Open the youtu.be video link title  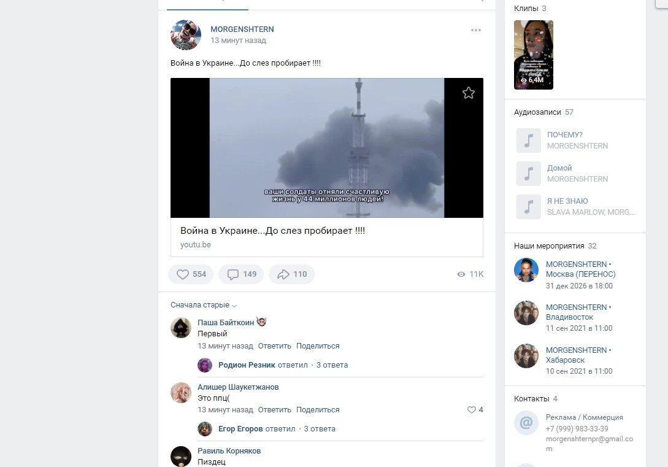click(272, 231)
